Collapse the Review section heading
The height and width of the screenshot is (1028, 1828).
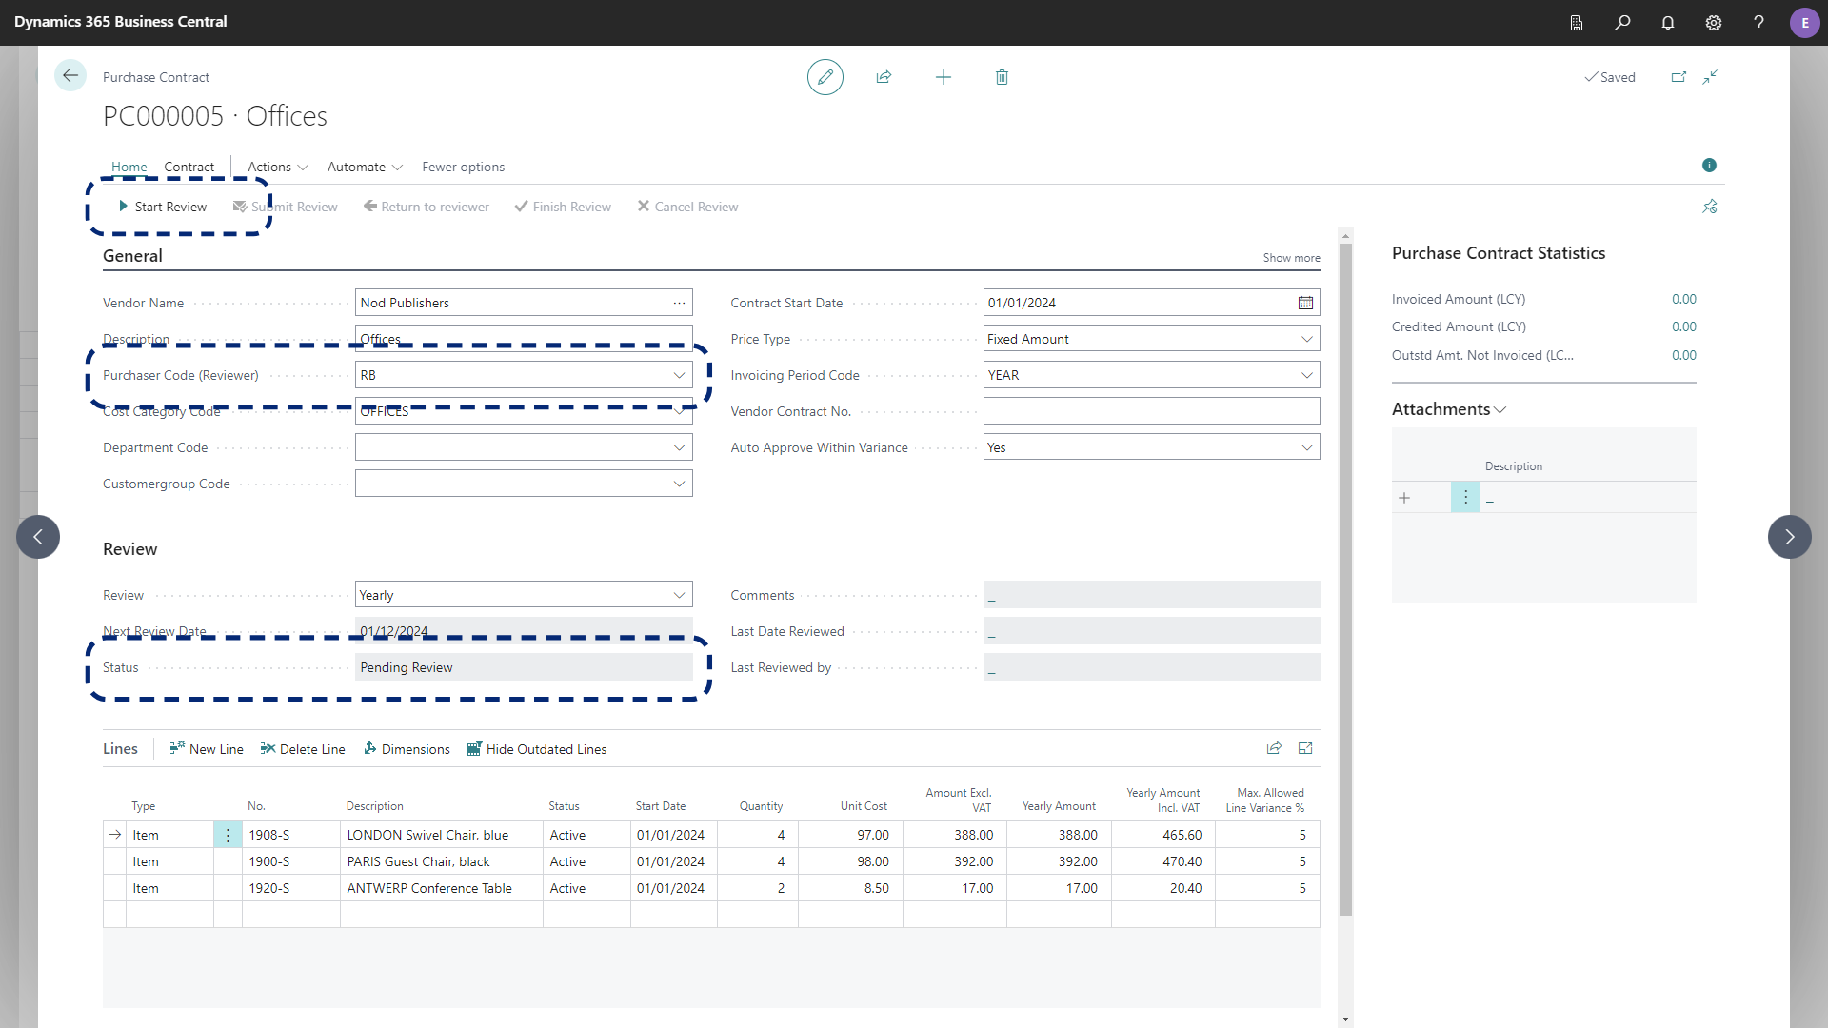pyautogui.click(x=130, y=549)
